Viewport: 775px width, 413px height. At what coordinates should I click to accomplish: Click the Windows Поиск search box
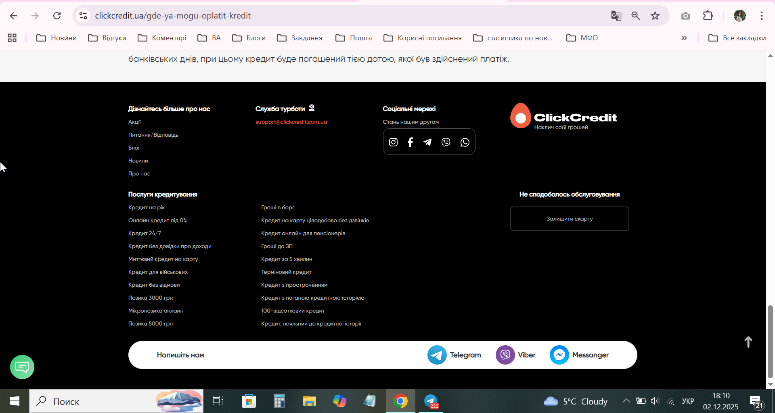point(116,401)
